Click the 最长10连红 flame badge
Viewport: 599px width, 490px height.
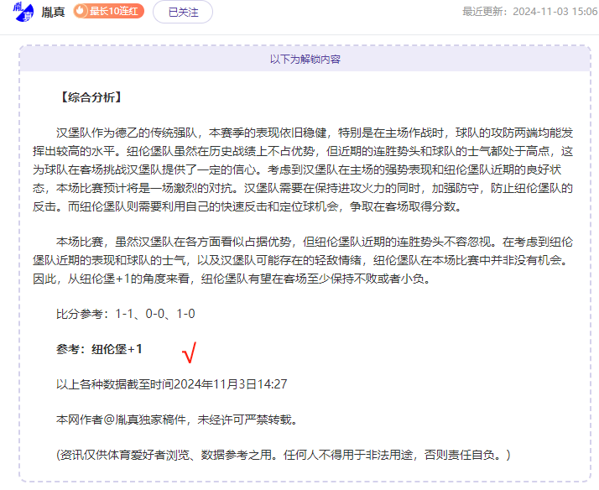pyautogui.click(x=109, y=11)
